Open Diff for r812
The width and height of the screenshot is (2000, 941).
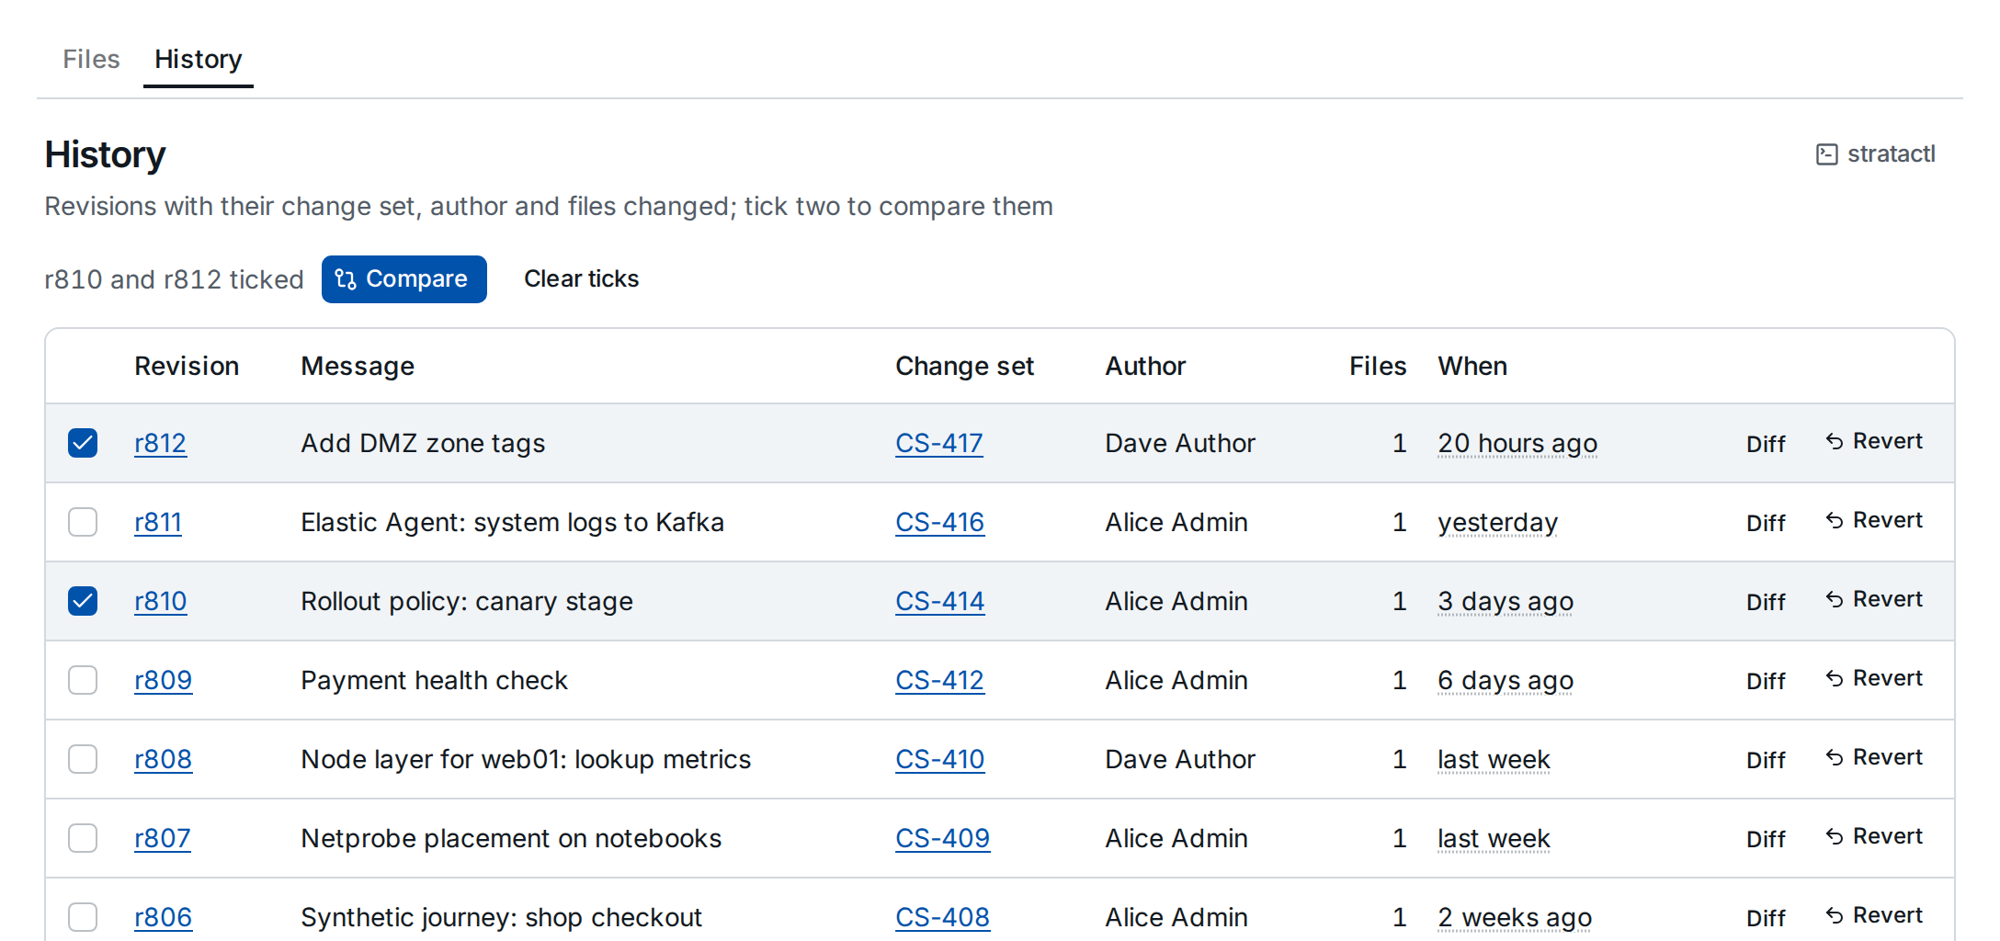(1766, 444)
